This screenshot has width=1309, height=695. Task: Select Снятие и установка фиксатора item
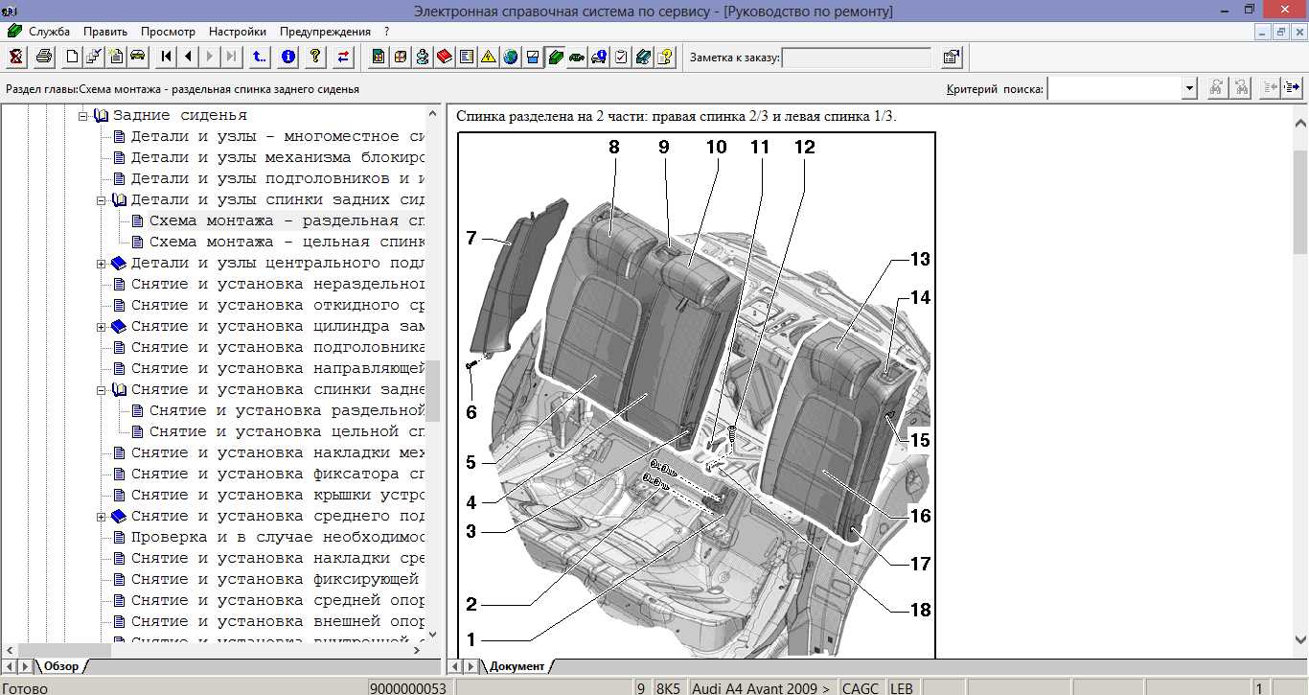278,474
